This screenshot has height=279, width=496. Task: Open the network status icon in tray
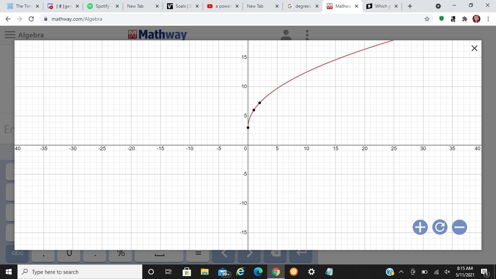click(x=436, y=272)
